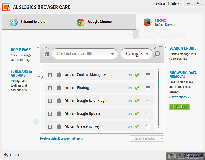Delete the Firebug add-on via trash icon
205x160 pixels.
pos(148,88)
